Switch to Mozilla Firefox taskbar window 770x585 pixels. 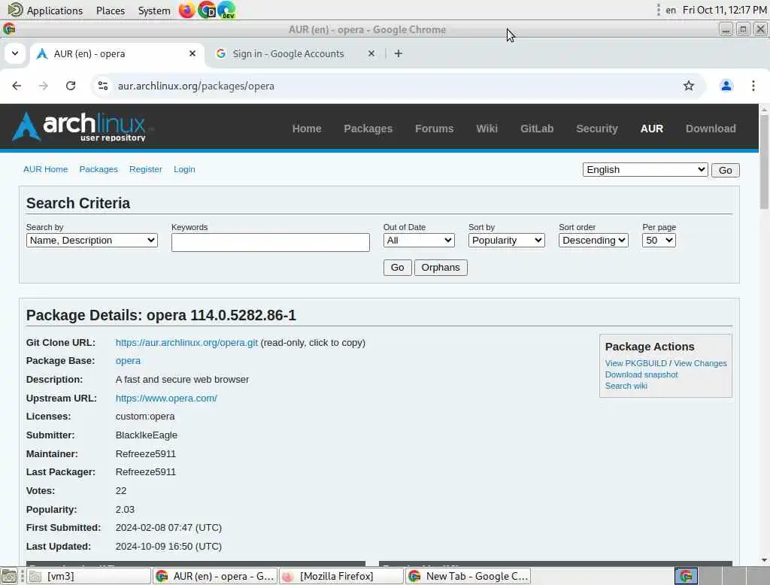341,576
